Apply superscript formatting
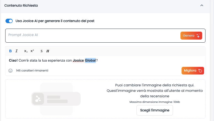 click(x=32, y=51)
